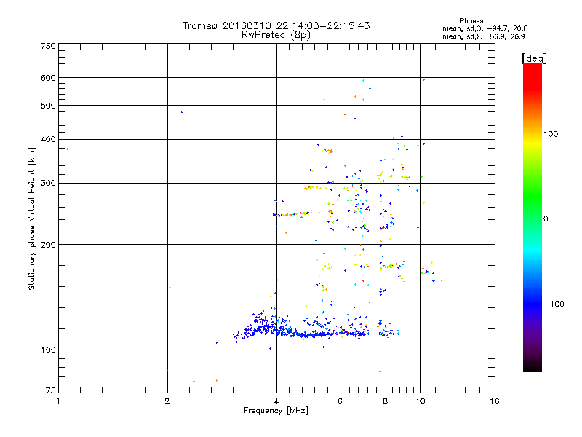Click the colorbar tick label '-100'
582x437 pixels.
click(554, 304)
